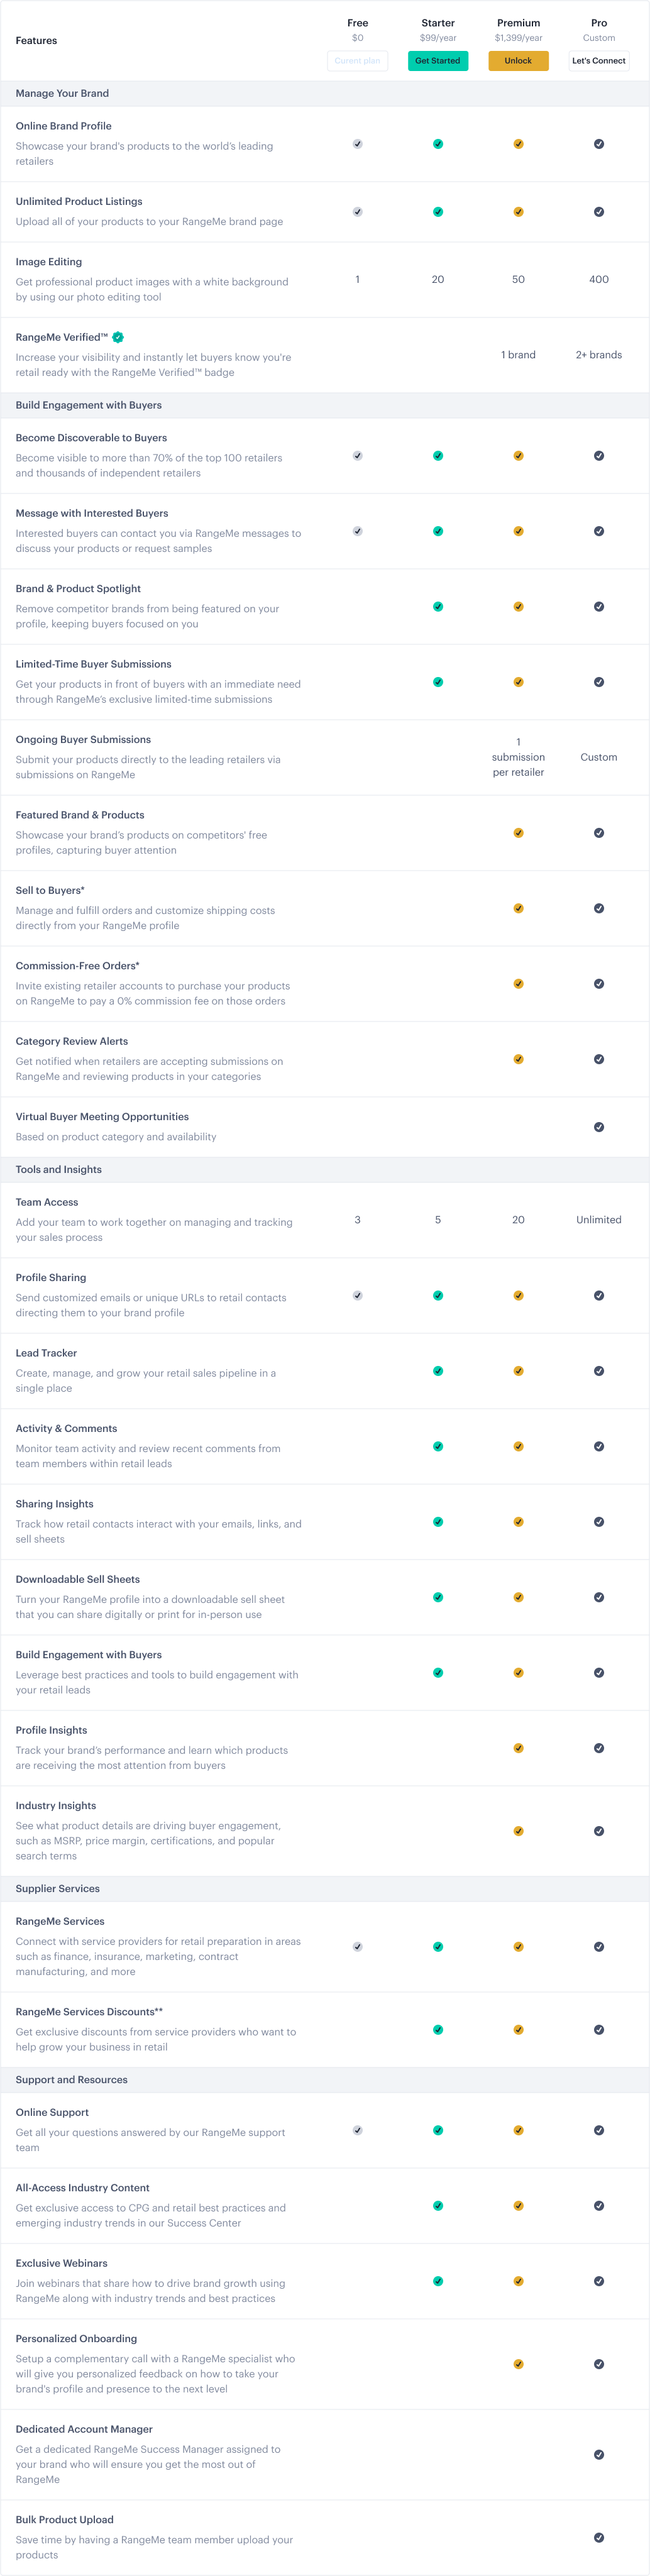Toggle the Free plan checkmark for Profile Sharing
650x2576 pixels.
(x=357, y=1295)
